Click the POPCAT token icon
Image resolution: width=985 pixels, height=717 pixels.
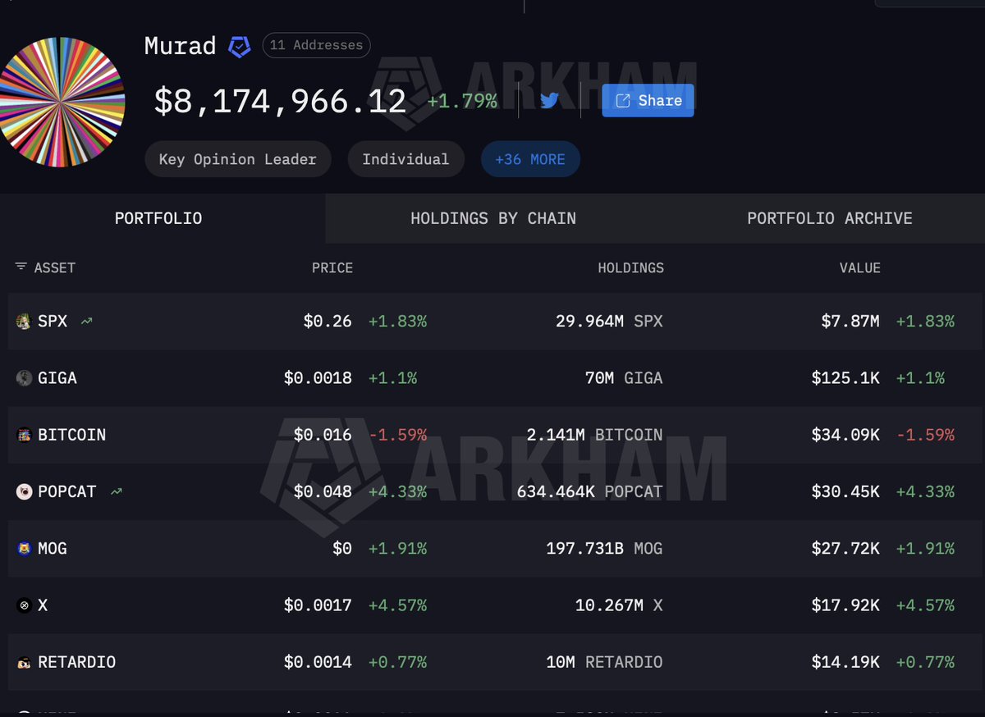[x=24, y=491]
